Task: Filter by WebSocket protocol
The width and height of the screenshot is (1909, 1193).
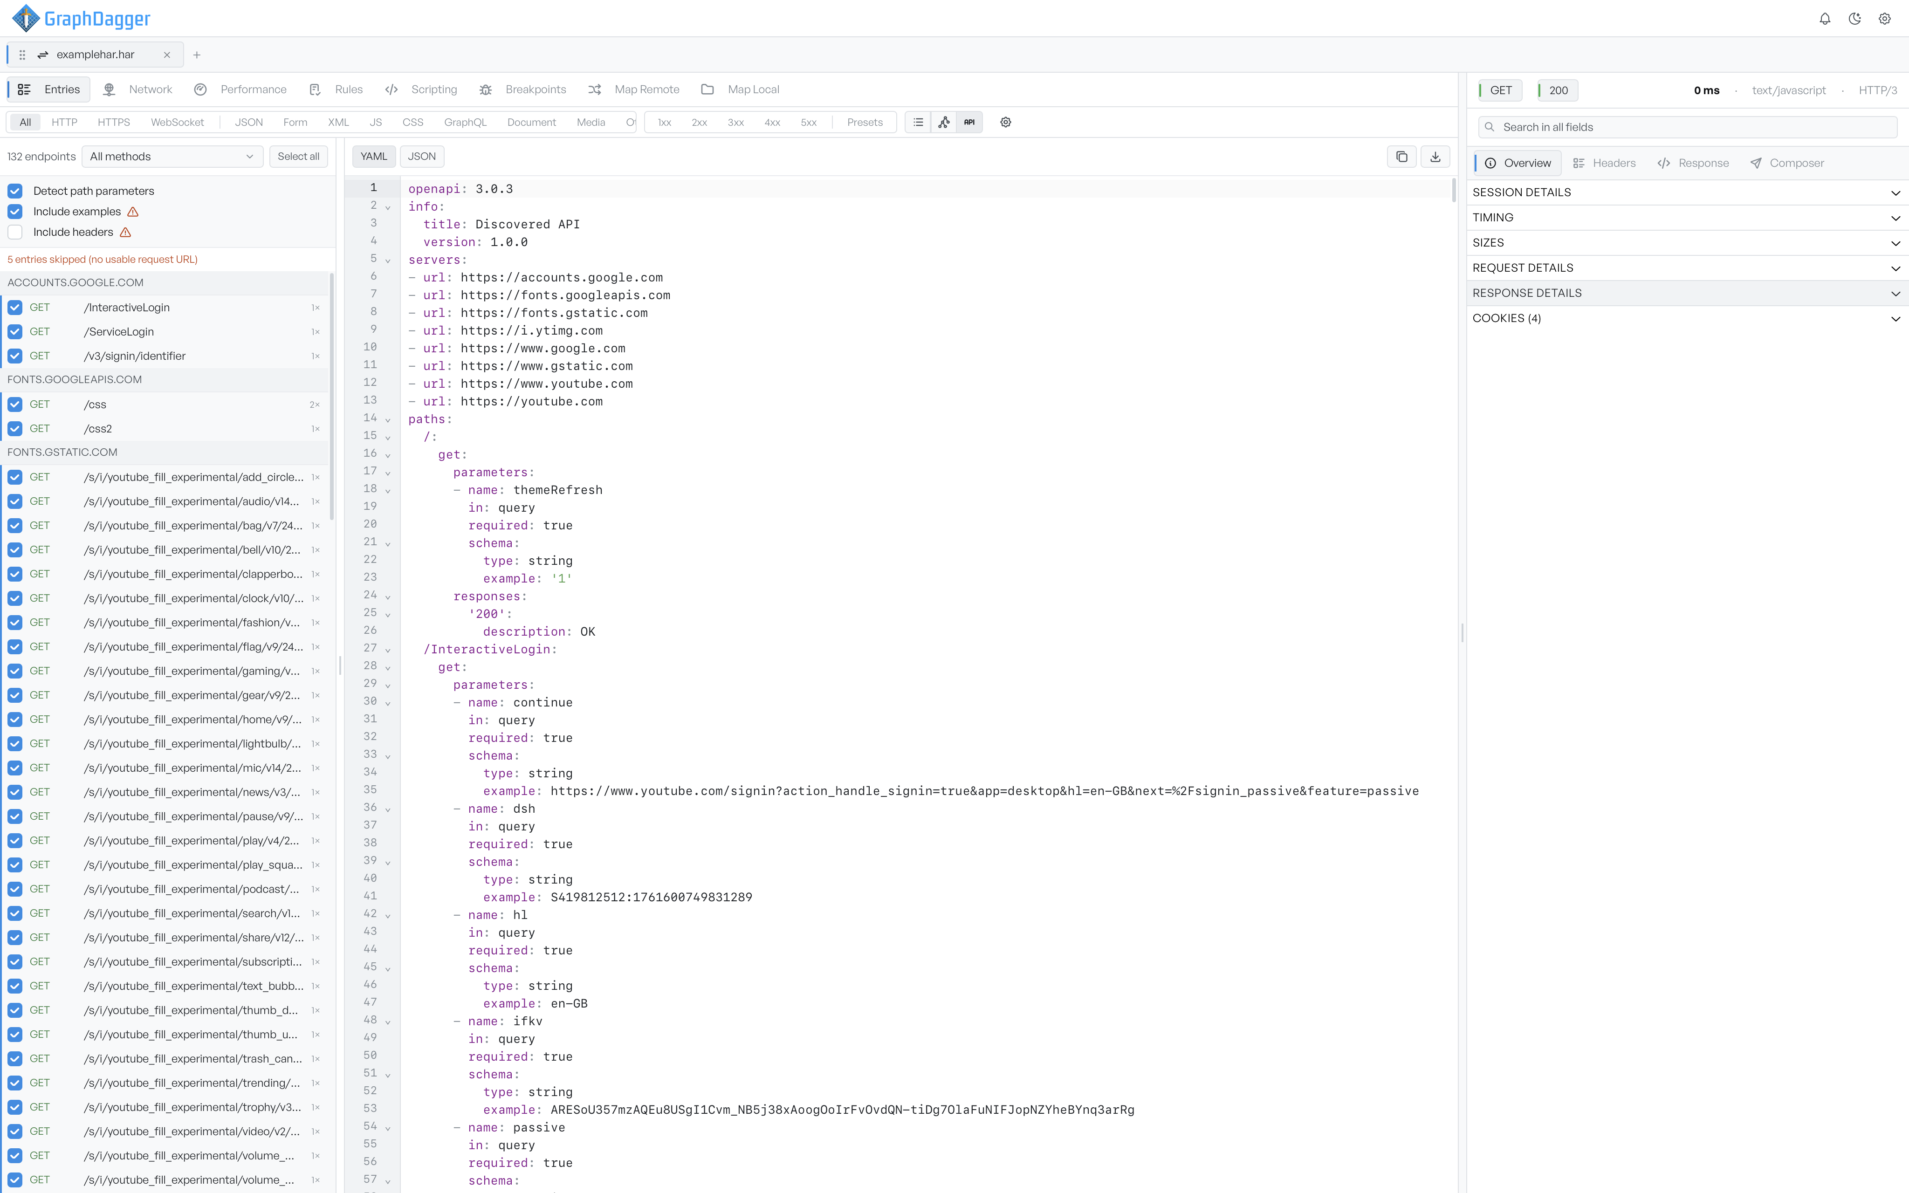Action: pyautogui.click(x=178, y=122)
